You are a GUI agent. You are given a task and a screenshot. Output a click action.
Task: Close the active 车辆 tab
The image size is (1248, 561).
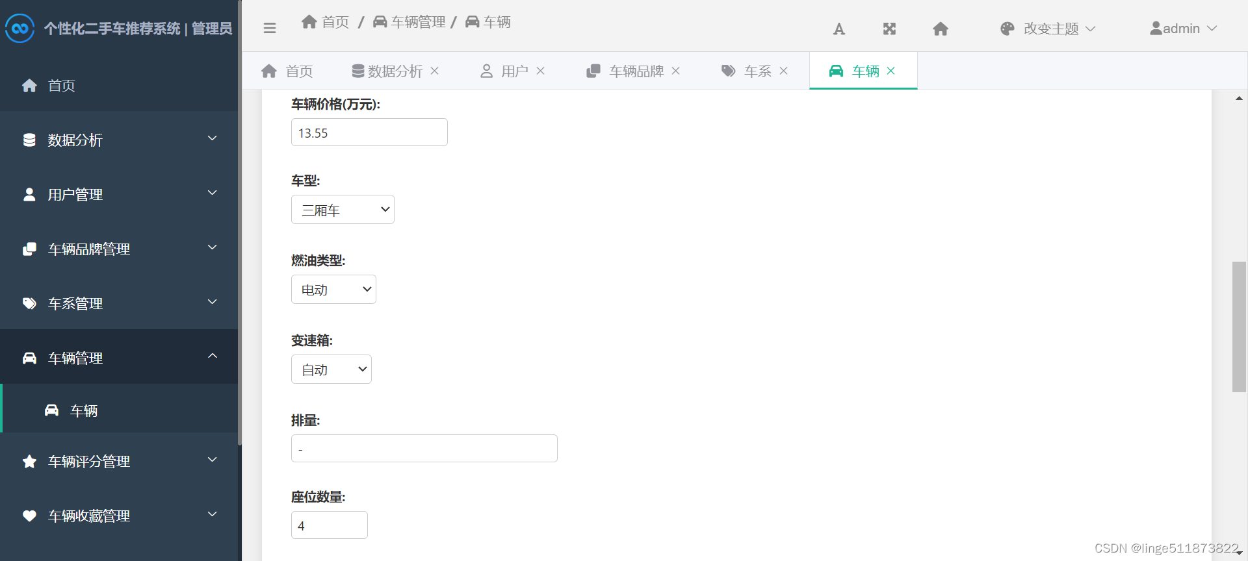[x=890, y=71]
